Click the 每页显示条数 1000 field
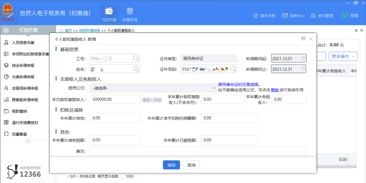Viewport: 366px width, 183px height. tap(129, 176)
